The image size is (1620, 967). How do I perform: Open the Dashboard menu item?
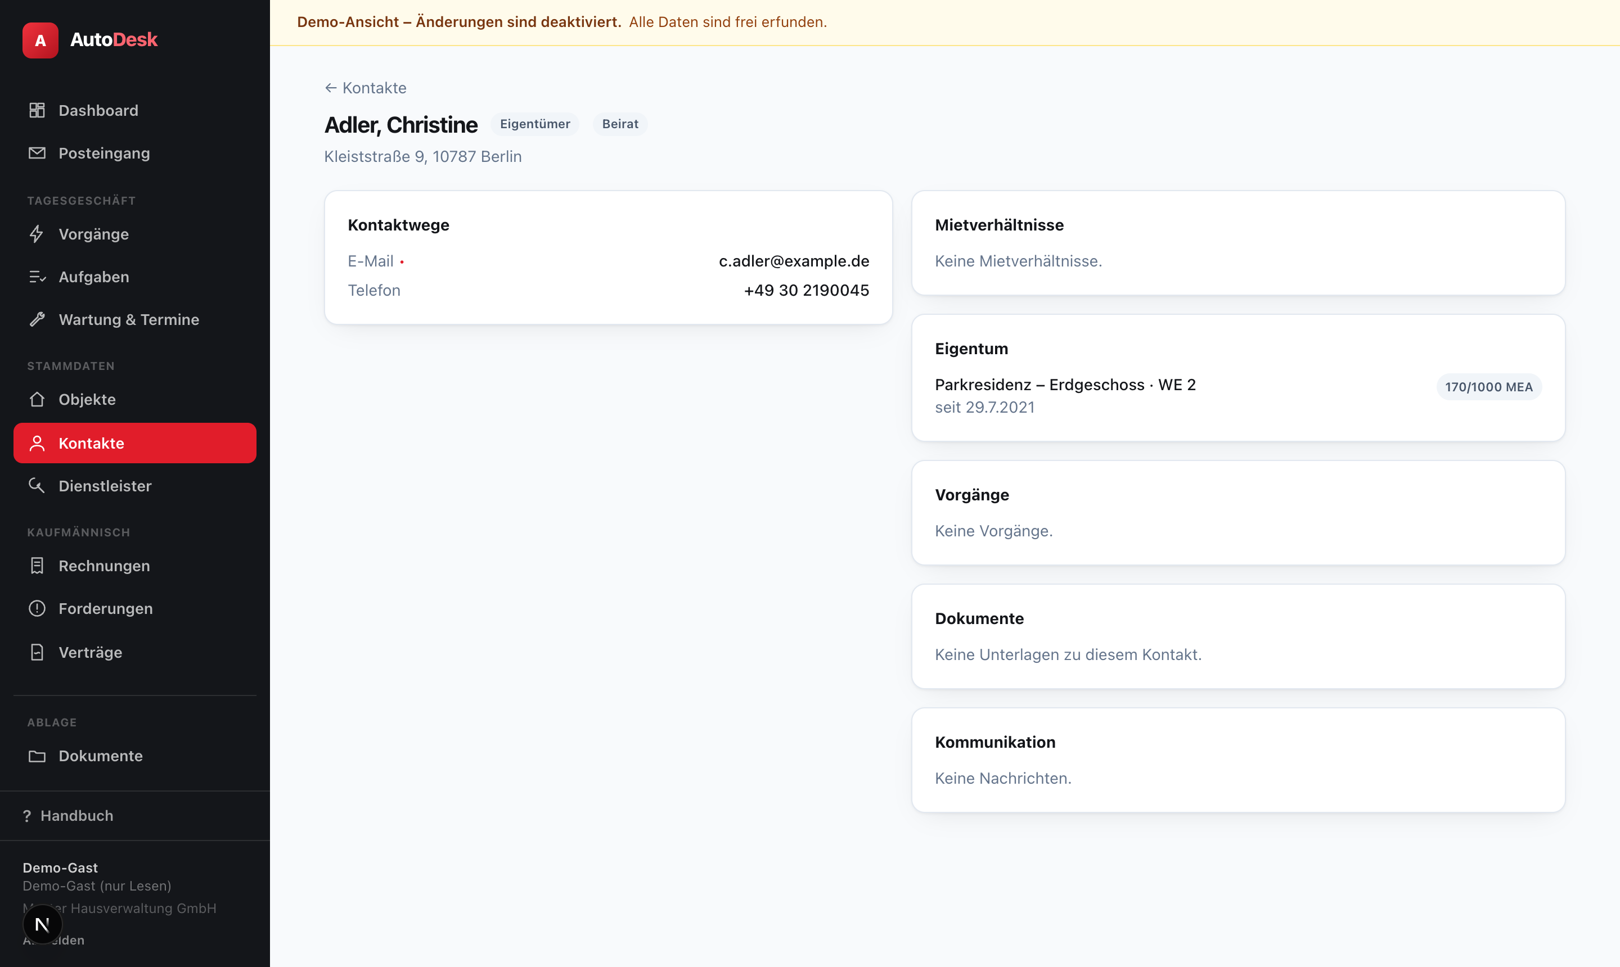tap(135, 110)
